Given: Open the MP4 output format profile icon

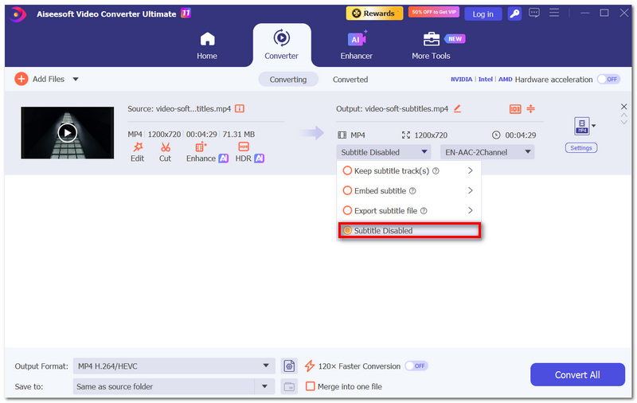Looking at the screenshot, I should coord(582,126).
